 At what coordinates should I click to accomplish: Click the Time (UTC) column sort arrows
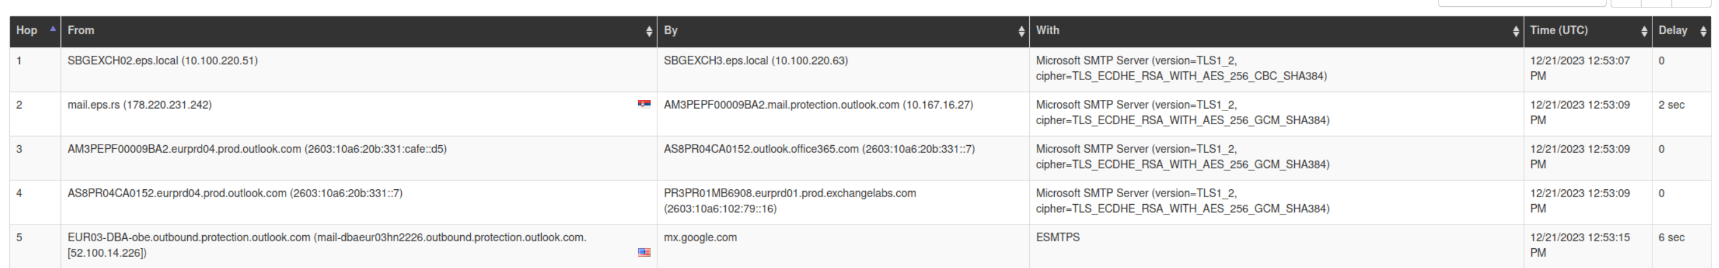(1644, 31)
